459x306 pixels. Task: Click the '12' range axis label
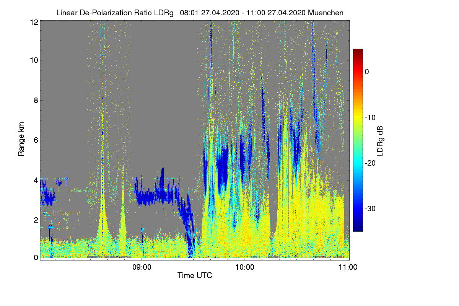(34, 22)
